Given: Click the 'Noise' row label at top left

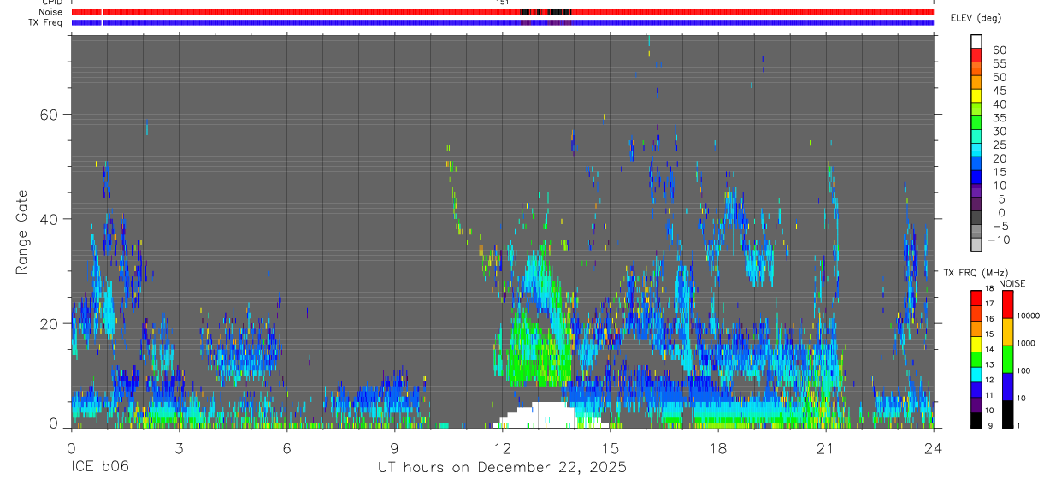Looking at the screenshot, I should point(51,12).
